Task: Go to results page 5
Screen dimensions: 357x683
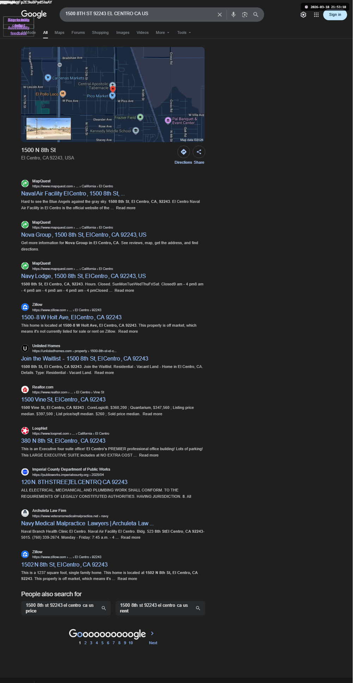Action: pyautogui.click(x=102, y=643)
